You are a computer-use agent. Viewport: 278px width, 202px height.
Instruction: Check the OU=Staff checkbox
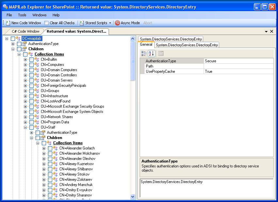pyautogui.click(x=31, y=127)
